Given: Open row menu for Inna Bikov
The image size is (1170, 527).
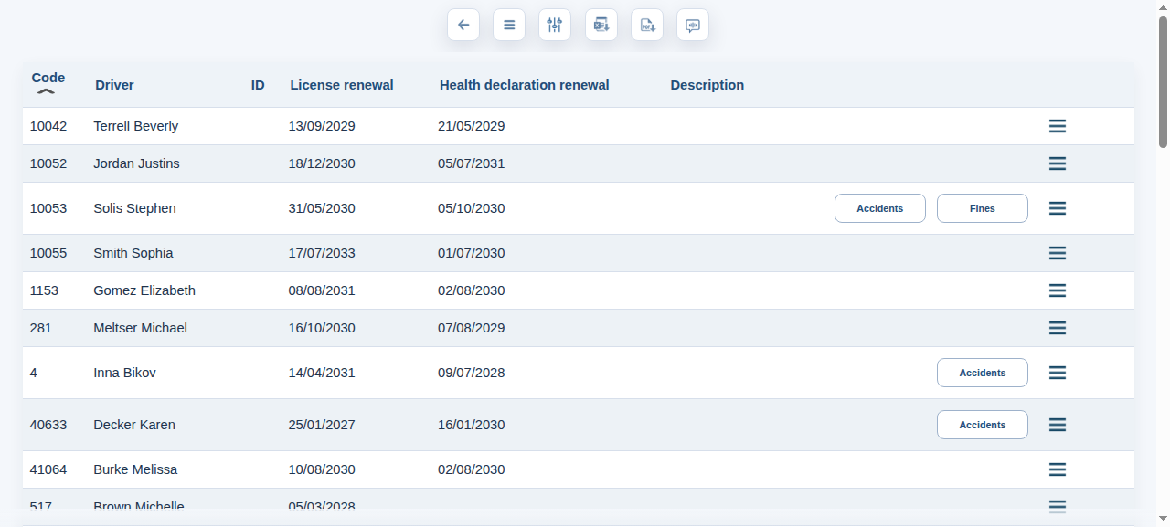Looking at the screenshot, I should click(1058, 373).
